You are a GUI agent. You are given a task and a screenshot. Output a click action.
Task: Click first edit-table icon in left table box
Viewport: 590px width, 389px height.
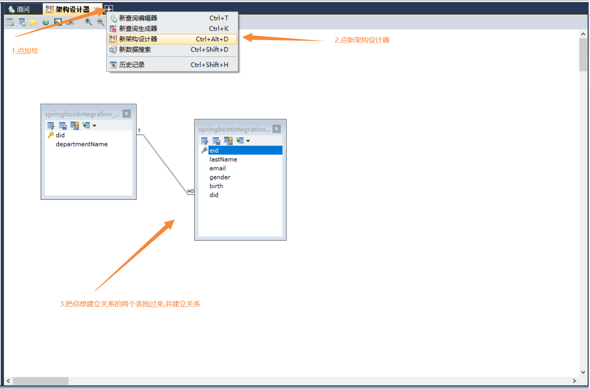coord(51,125)
